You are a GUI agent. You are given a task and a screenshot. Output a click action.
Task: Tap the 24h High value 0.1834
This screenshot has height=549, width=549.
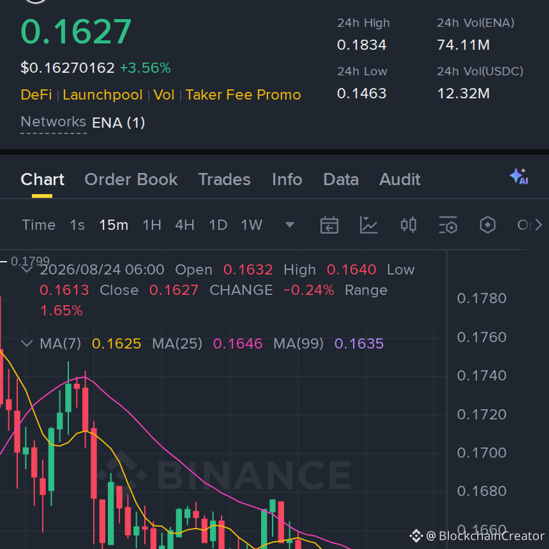(361, 45)
